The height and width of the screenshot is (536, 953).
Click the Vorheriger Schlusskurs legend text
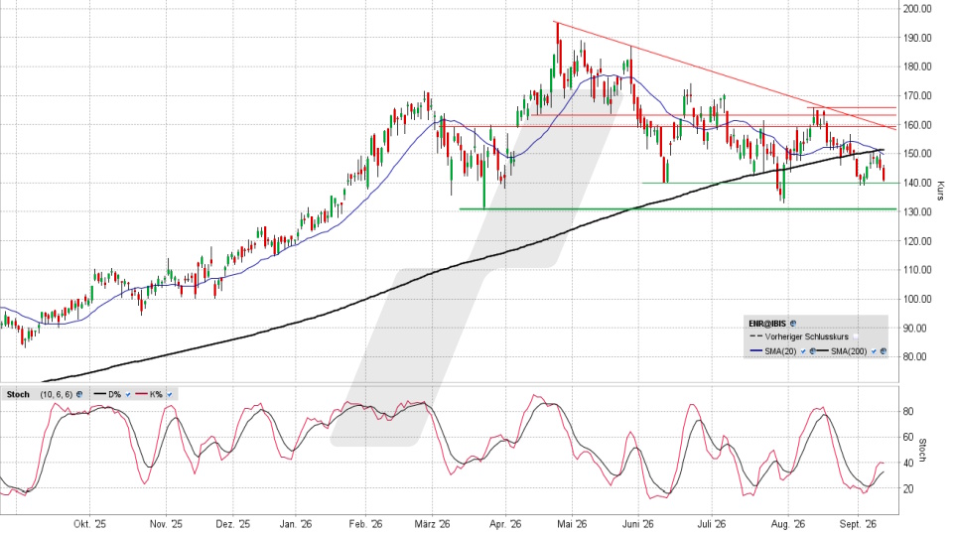[x=806, y=336]
